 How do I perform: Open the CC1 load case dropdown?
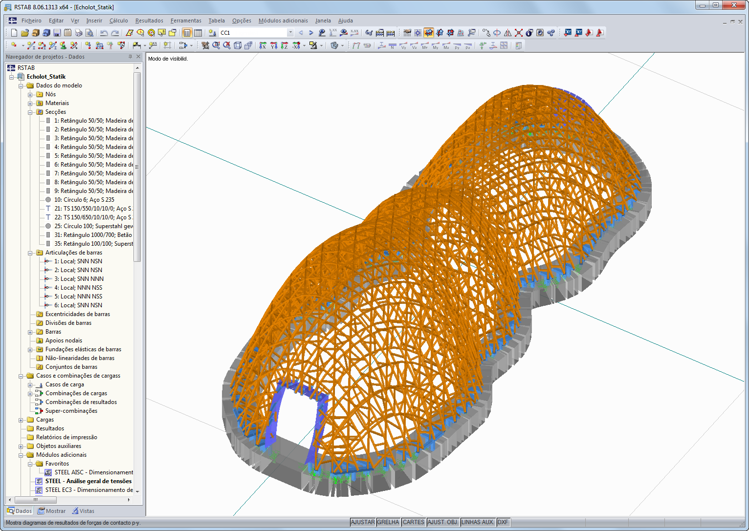[x=290, y=33]
